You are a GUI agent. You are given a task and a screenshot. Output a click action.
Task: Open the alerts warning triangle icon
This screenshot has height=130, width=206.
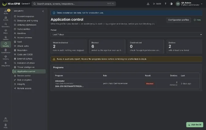click(148, 4)
